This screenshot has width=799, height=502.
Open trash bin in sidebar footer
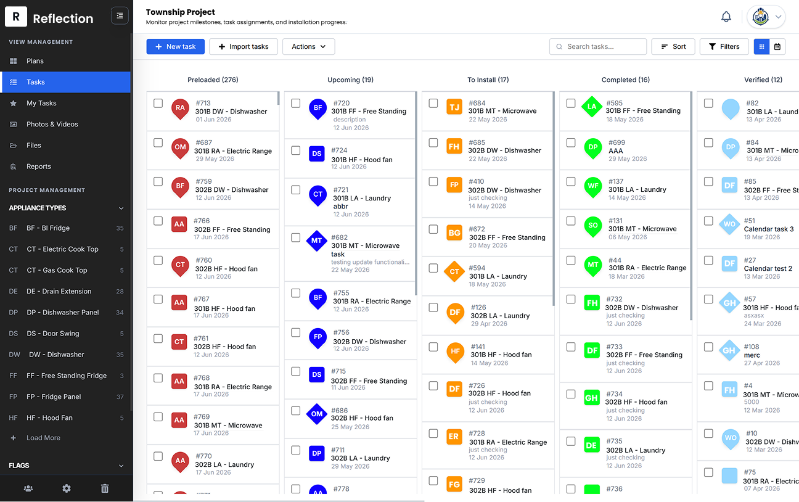tap(105, 488)
